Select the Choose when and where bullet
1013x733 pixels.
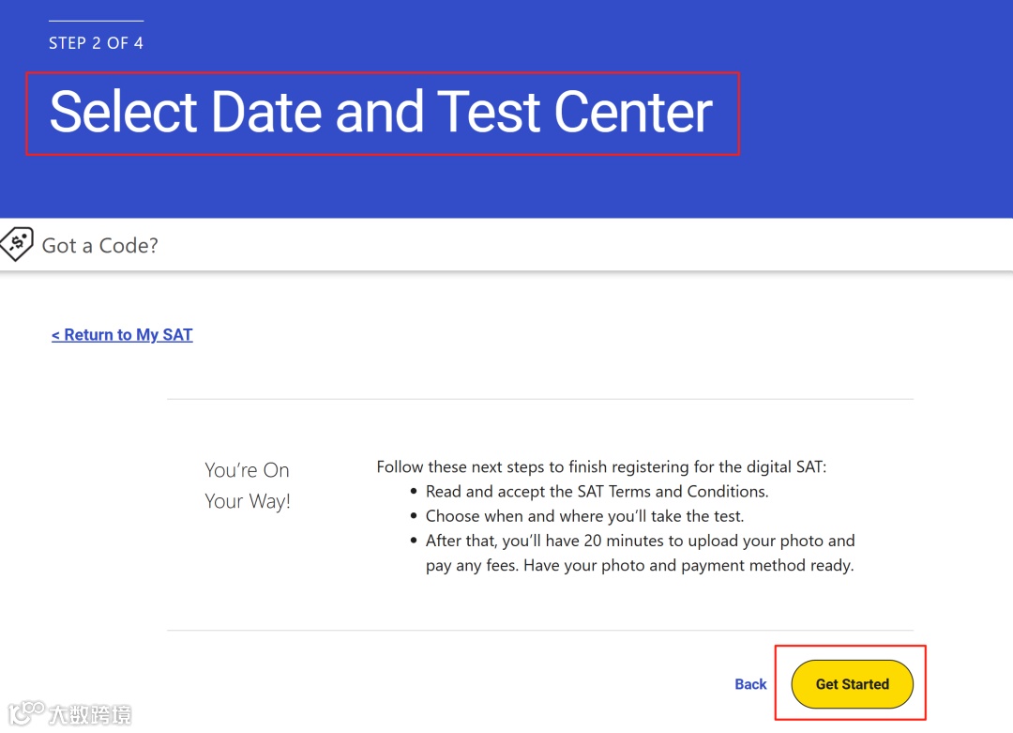(584, 515)
